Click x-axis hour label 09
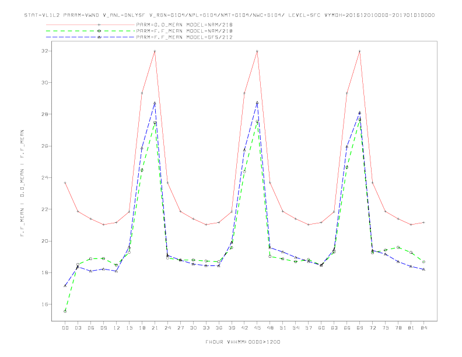This screenshot has width=462, height=357. tap(103, 328)
